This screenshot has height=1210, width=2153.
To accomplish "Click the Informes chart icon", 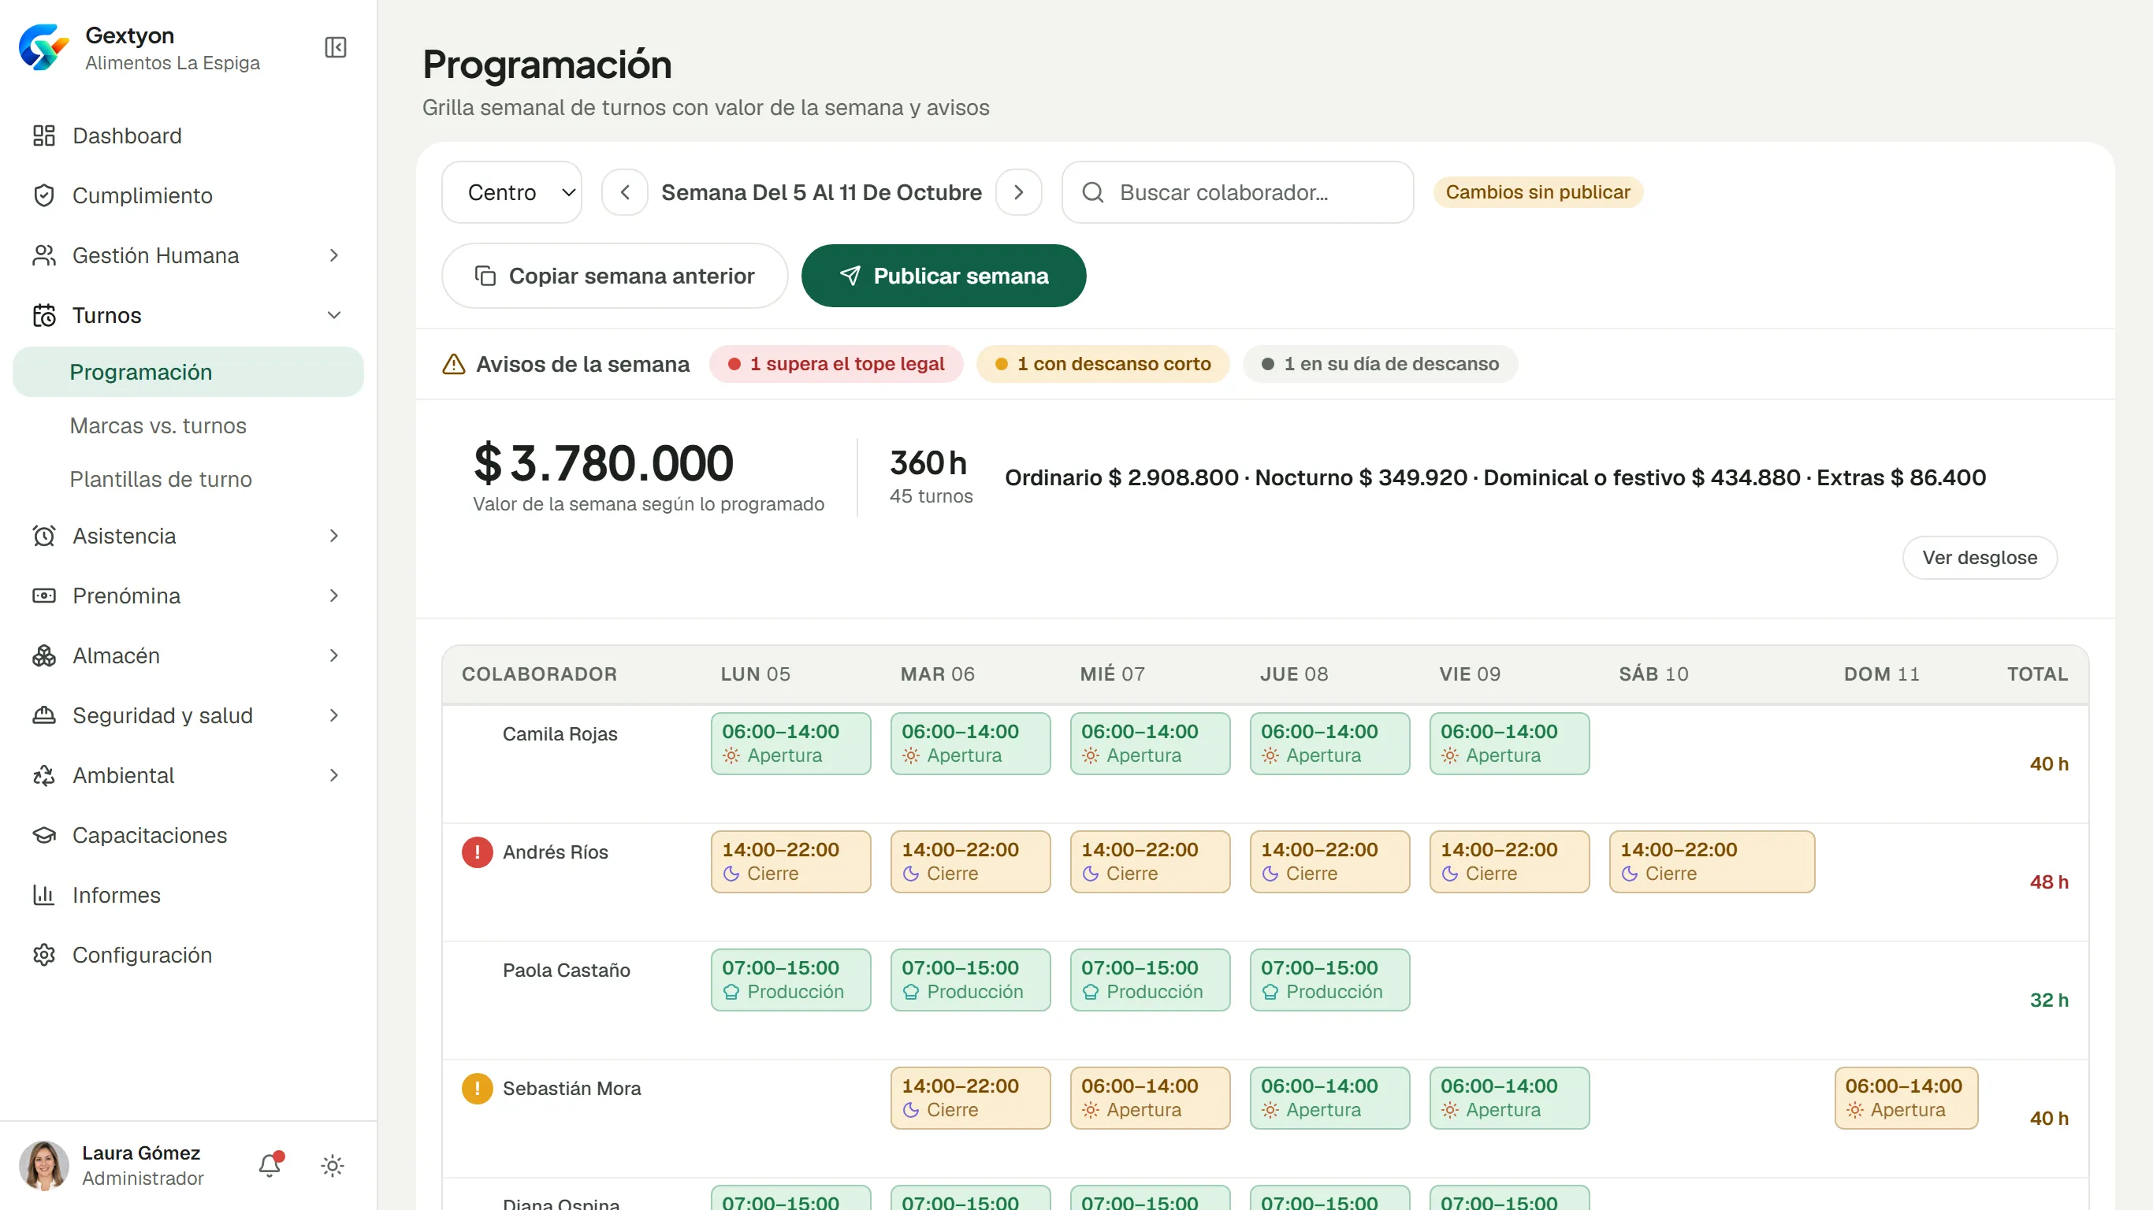I will (x=43, y=895).
